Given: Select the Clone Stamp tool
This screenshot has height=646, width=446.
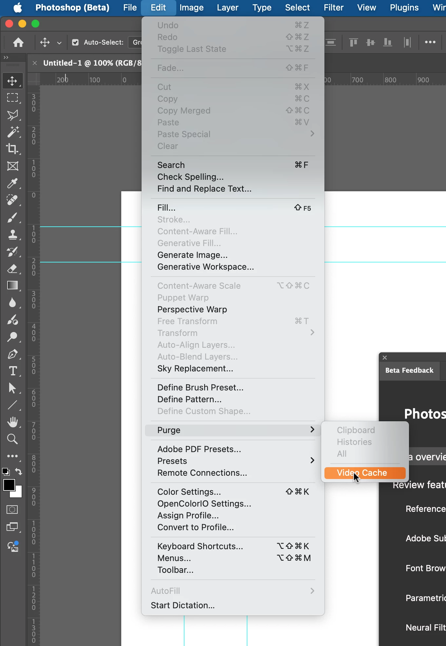Looking at the screenshot, I should pyautogui.click(x=12, y=234).
